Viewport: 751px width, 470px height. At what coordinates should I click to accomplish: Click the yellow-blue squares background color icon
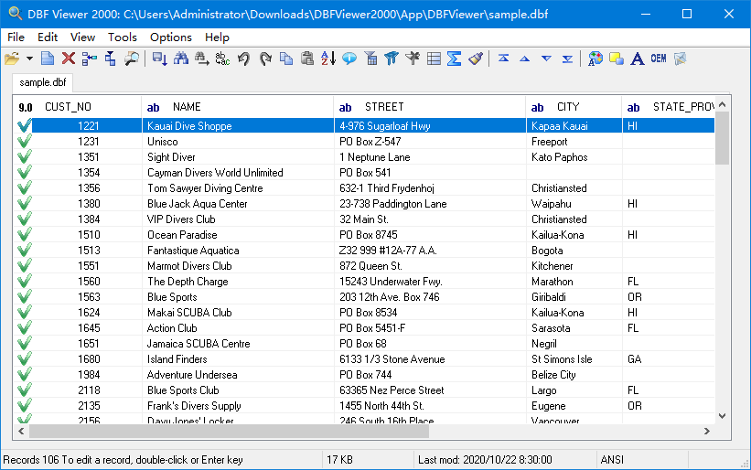click(617, 59)
